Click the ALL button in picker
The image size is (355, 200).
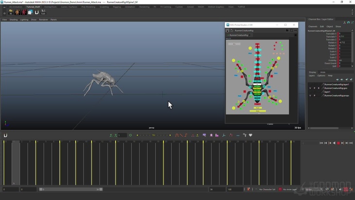(x=234, y=44)
